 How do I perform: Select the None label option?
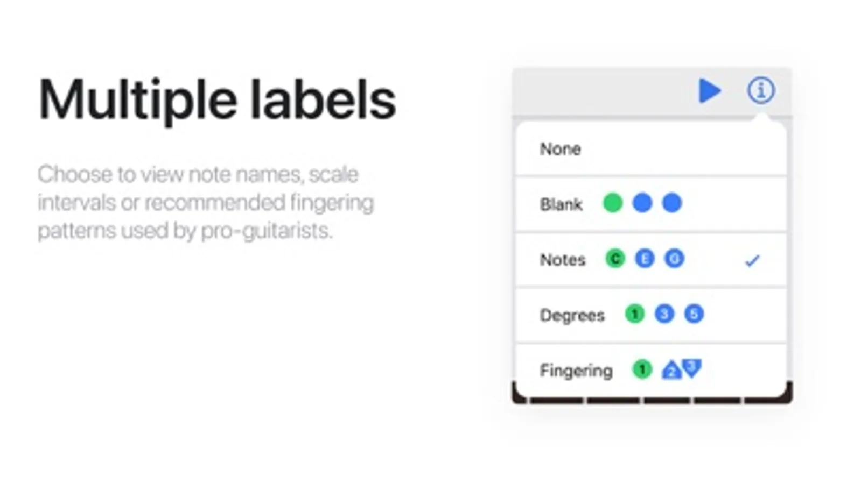561,149
